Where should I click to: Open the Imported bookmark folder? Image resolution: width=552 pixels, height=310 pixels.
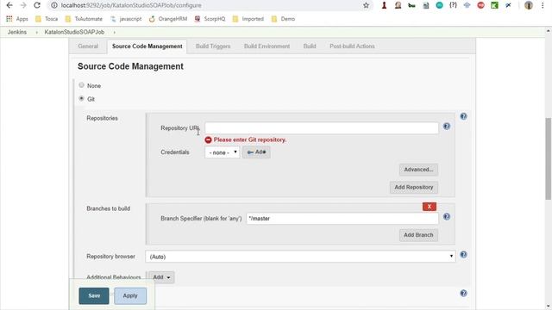(x=248, y=19)
